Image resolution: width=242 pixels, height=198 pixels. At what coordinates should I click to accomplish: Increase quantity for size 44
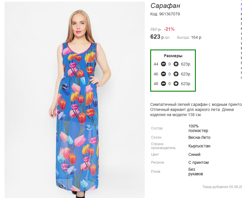176,64
